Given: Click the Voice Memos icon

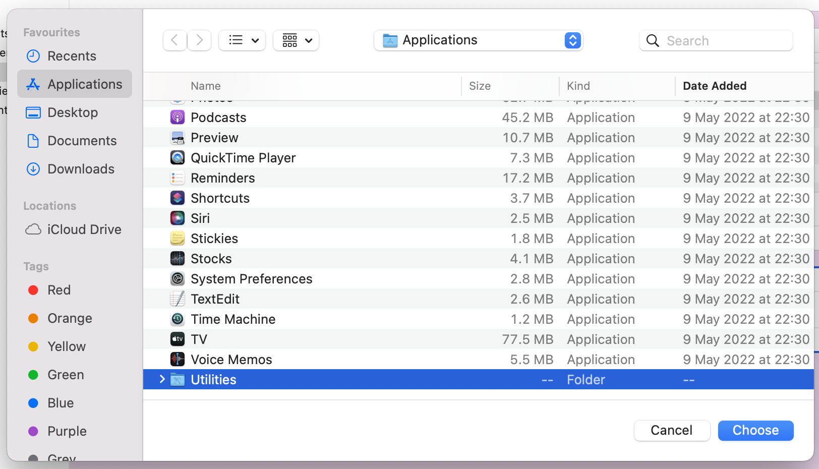Looking at the screenshot, I should coord(177,360).
